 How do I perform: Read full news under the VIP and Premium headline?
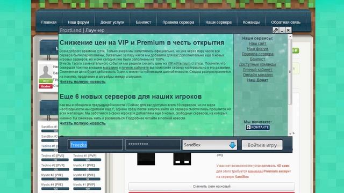(x=82, y=81)
